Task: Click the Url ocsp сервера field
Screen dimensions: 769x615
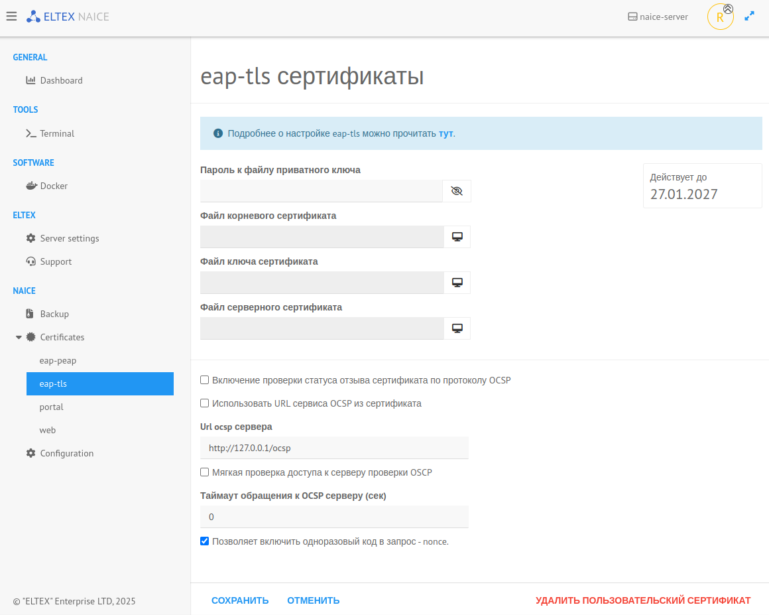Action: (x=334, y=448)
